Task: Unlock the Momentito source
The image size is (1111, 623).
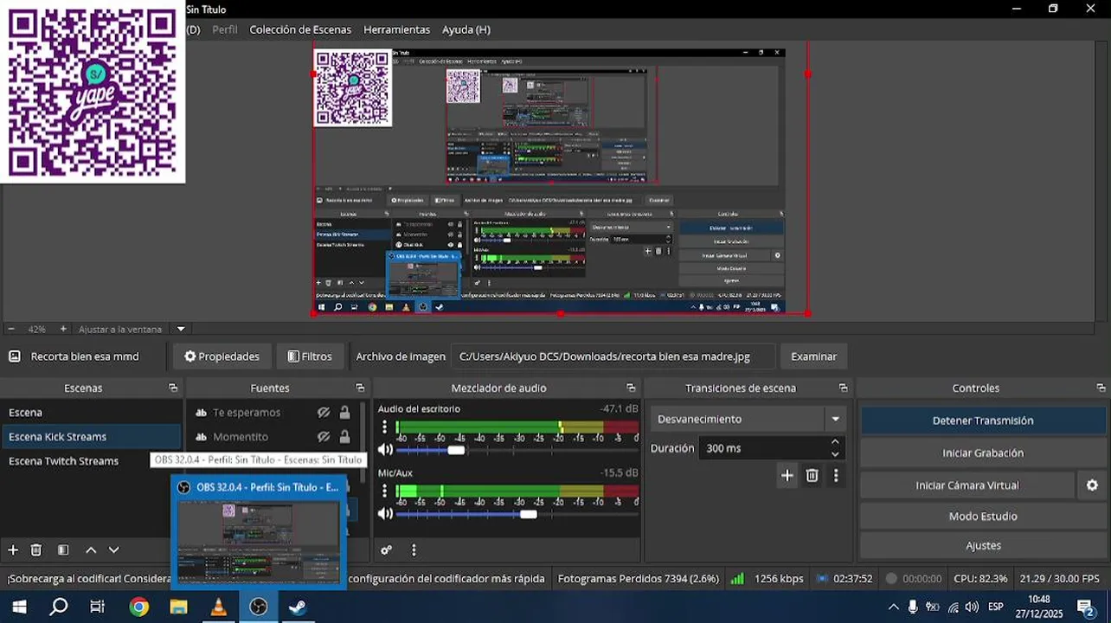Action: (344, 437)
